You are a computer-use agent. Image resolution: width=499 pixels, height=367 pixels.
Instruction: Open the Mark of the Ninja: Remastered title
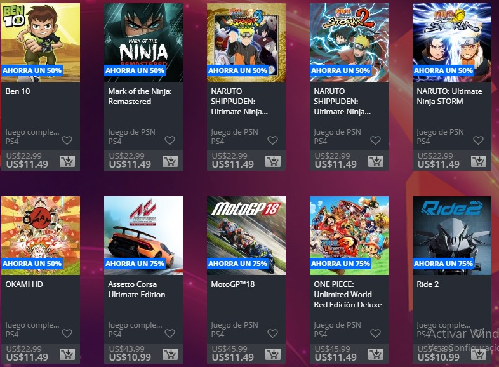[140, 96]
